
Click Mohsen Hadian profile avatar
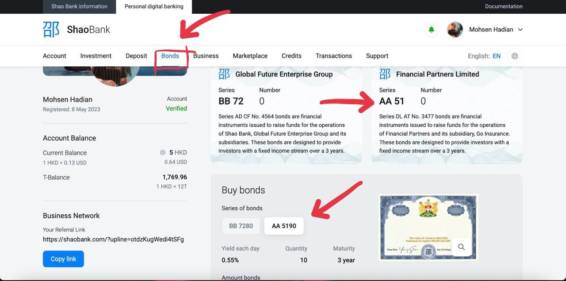click(x=455, y=30)
